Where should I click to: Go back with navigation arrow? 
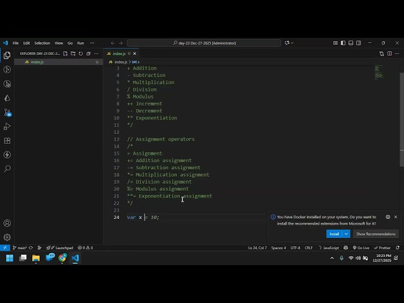click(112, 43)
